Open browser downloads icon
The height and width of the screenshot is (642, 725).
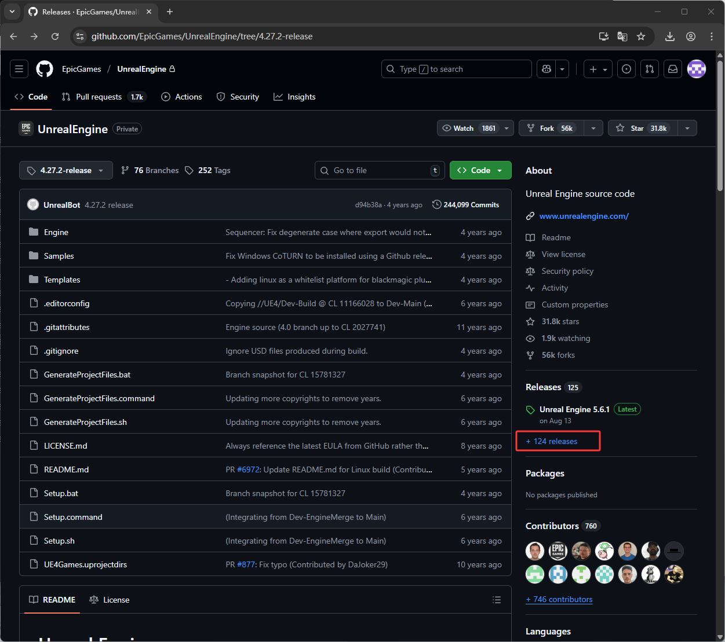tap(670, 36)
